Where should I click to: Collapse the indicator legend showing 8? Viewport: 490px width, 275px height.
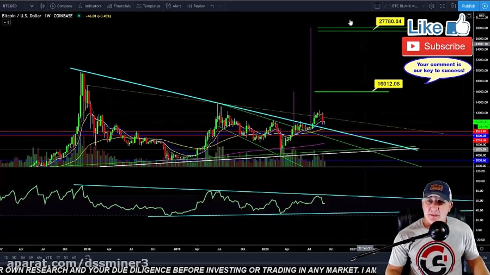6,22
